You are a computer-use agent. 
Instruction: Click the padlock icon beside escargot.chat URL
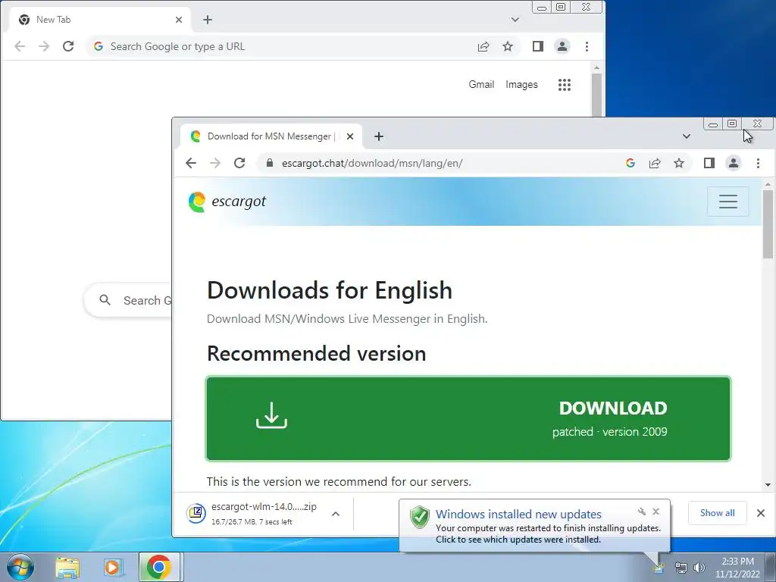[270, 163]
